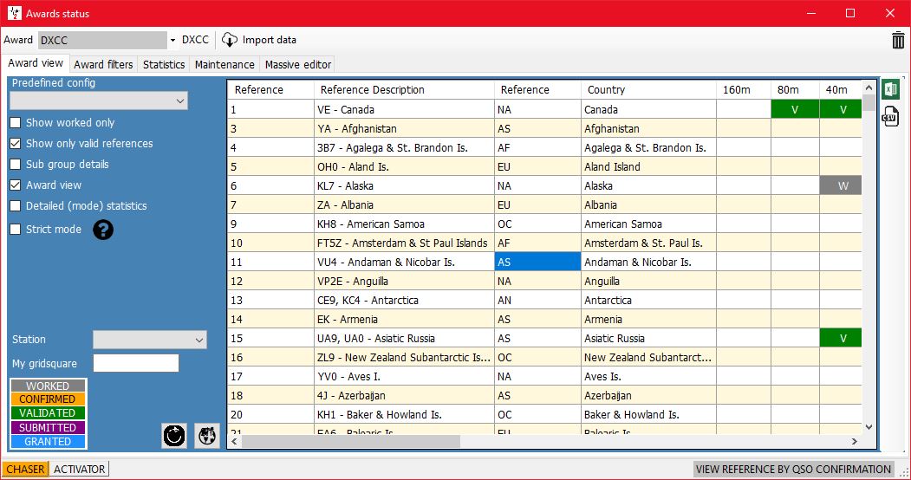Switch to the Award filters tab
The image size is (911, 480).
(103, 64)
